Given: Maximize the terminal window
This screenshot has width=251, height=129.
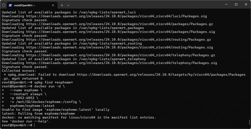Looking at the screenshot, I should [236, 5].
